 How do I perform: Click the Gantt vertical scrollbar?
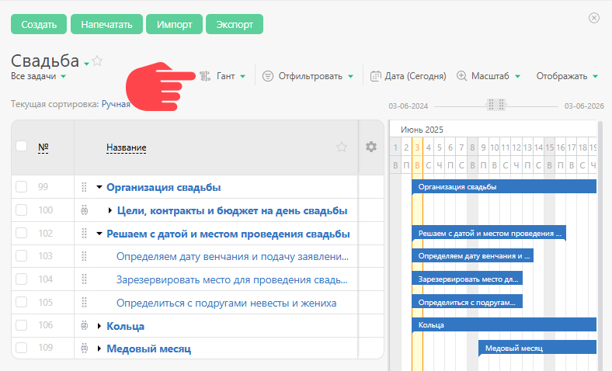click(x=600, y=246)
